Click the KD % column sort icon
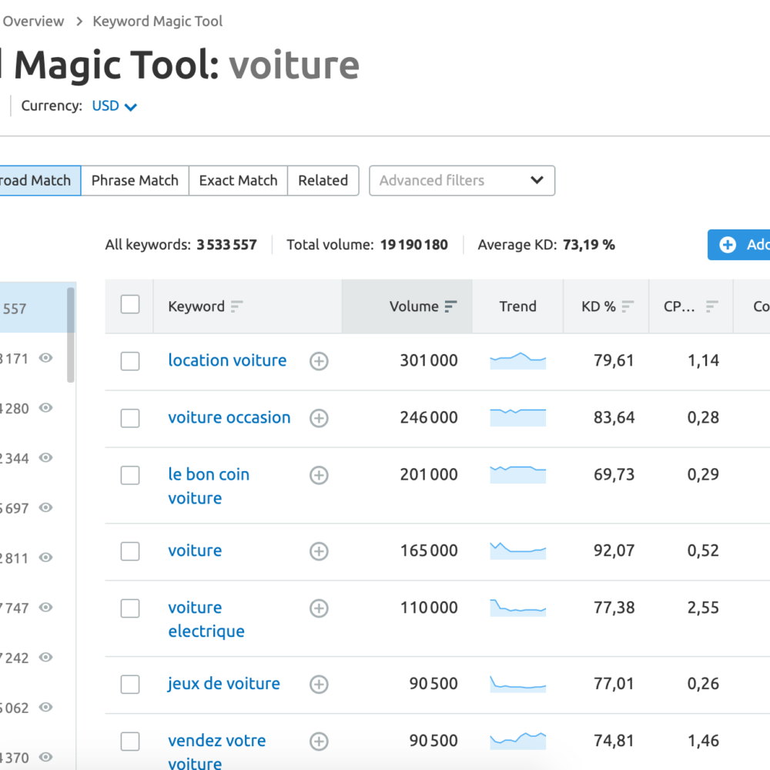Viewport: 770px width, 770px height. [628, 306]
